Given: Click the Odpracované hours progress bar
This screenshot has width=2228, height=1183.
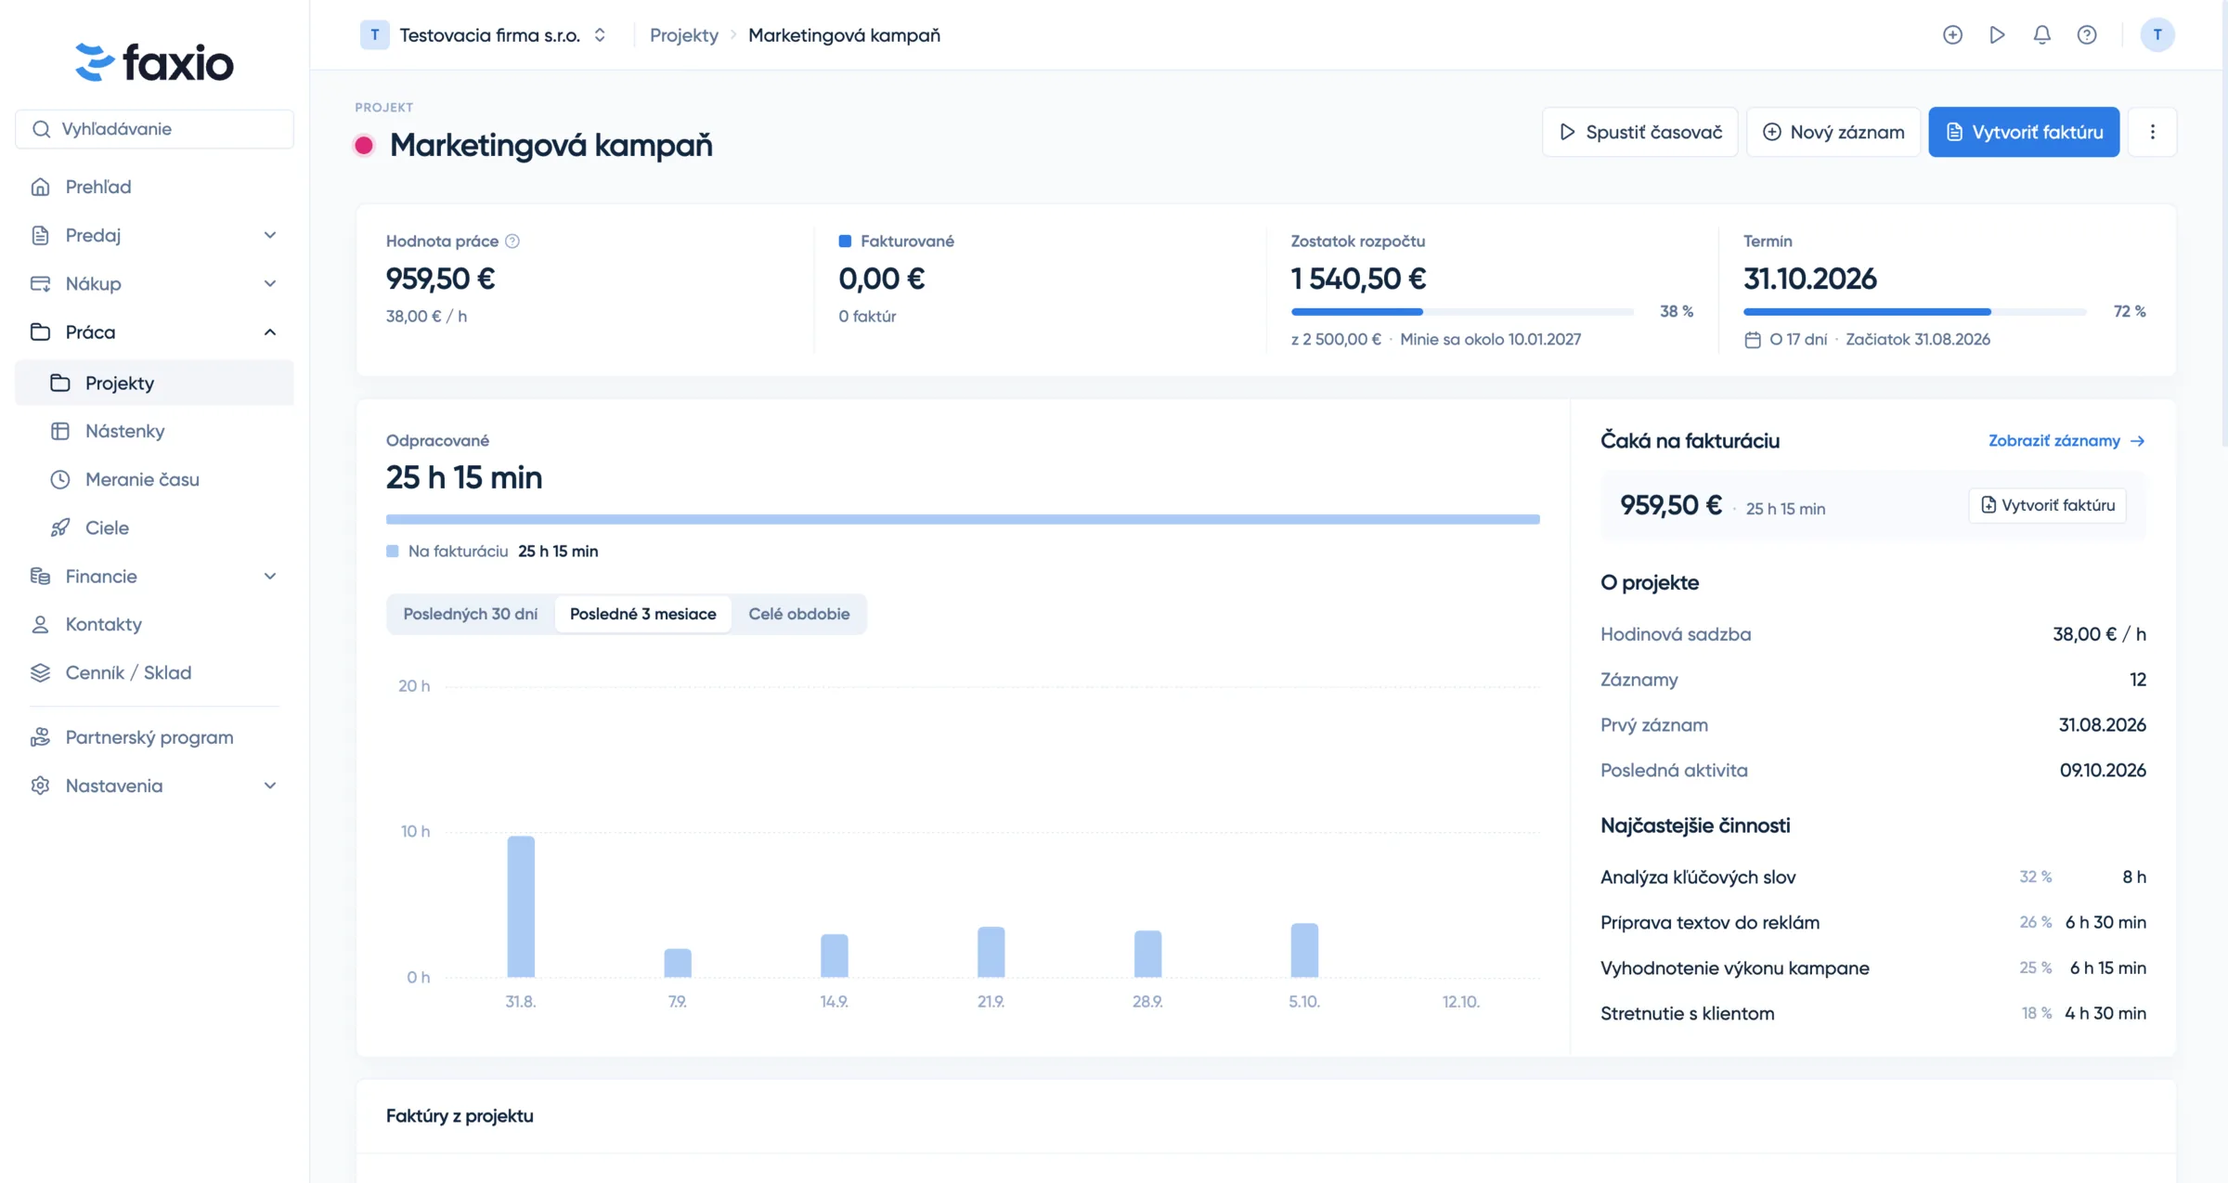Looking at the screenshot, I should click(x=963, y=519).
